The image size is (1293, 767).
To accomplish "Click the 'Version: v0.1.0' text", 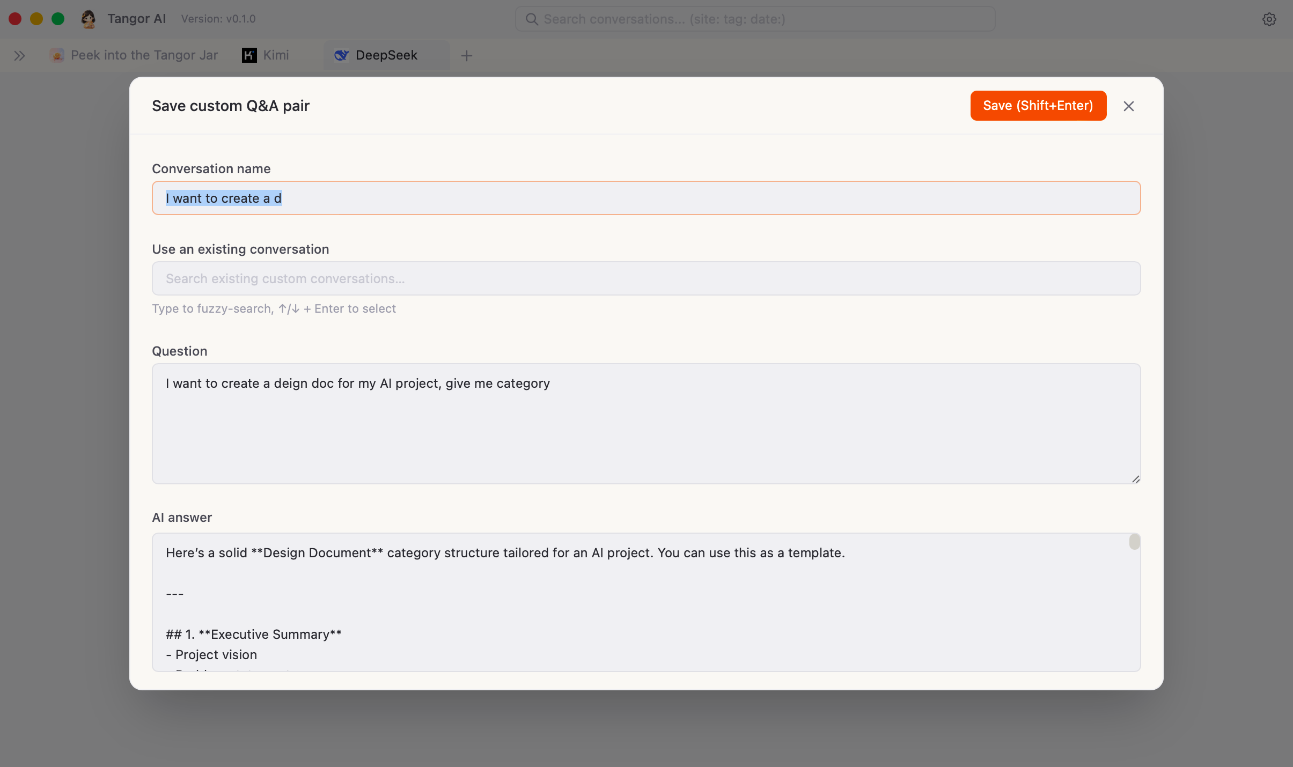I will pyautogui.click(x=218, y=19).
